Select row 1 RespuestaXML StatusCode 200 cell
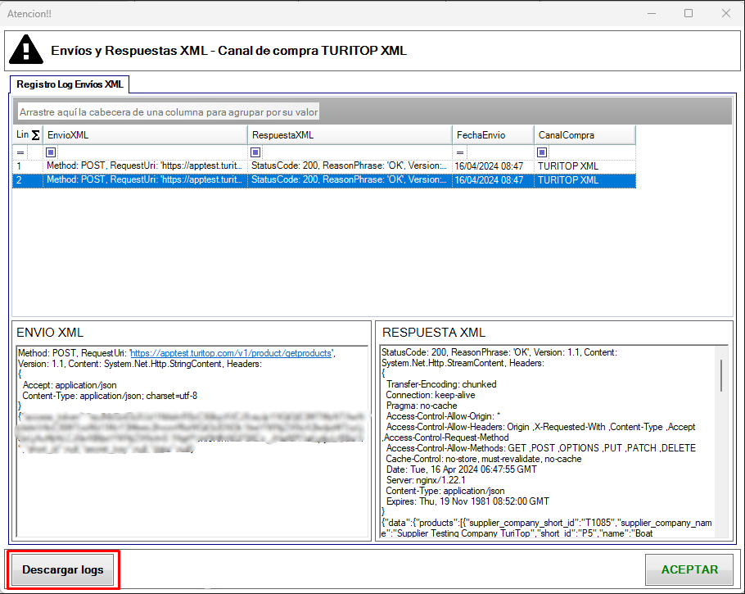The width and height of the screenshot is (745, 594). pyautogui.click(x=350, y=166)
